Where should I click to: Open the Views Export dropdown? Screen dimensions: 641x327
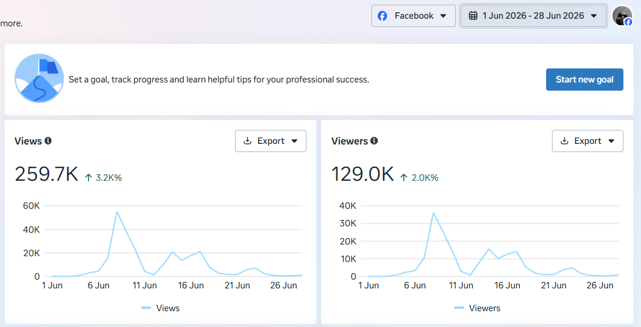270,141
